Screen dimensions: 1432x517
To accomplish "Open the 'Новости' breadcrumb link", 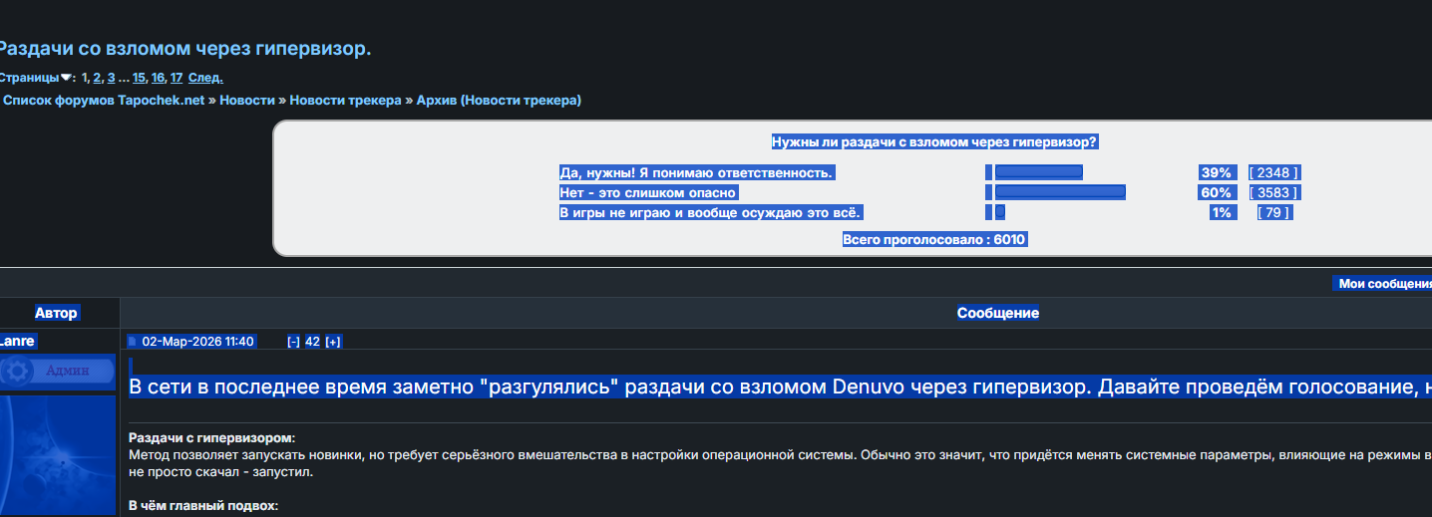I will tap(248, 101).
